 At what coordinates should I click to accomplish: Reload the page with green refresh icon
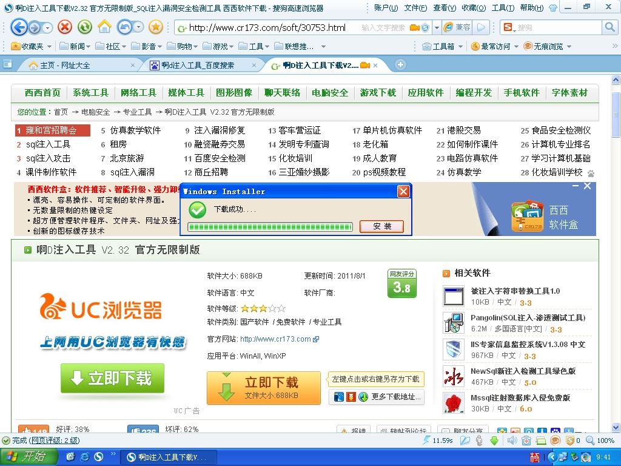[84, 27]
